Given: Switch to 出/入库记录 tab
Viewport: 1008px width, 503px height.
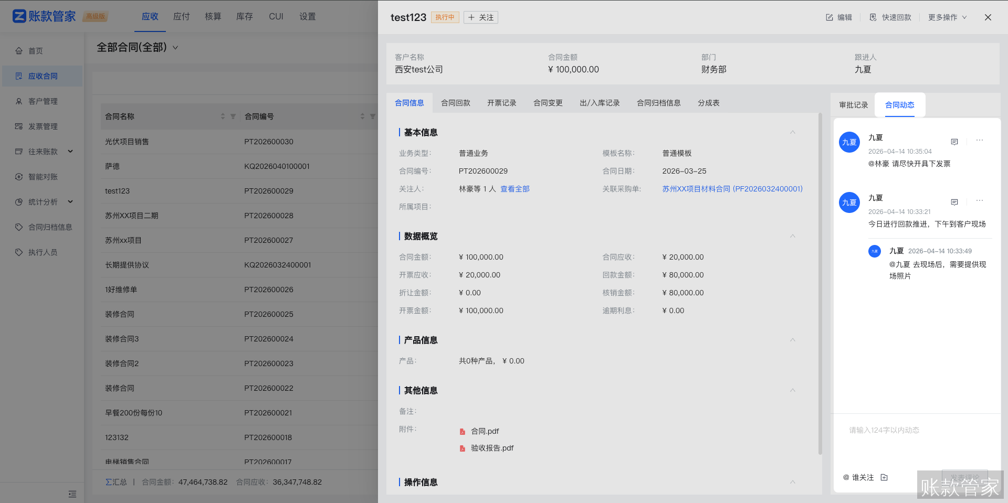Looking at the screenshot, I should click(x=600, y=103).
